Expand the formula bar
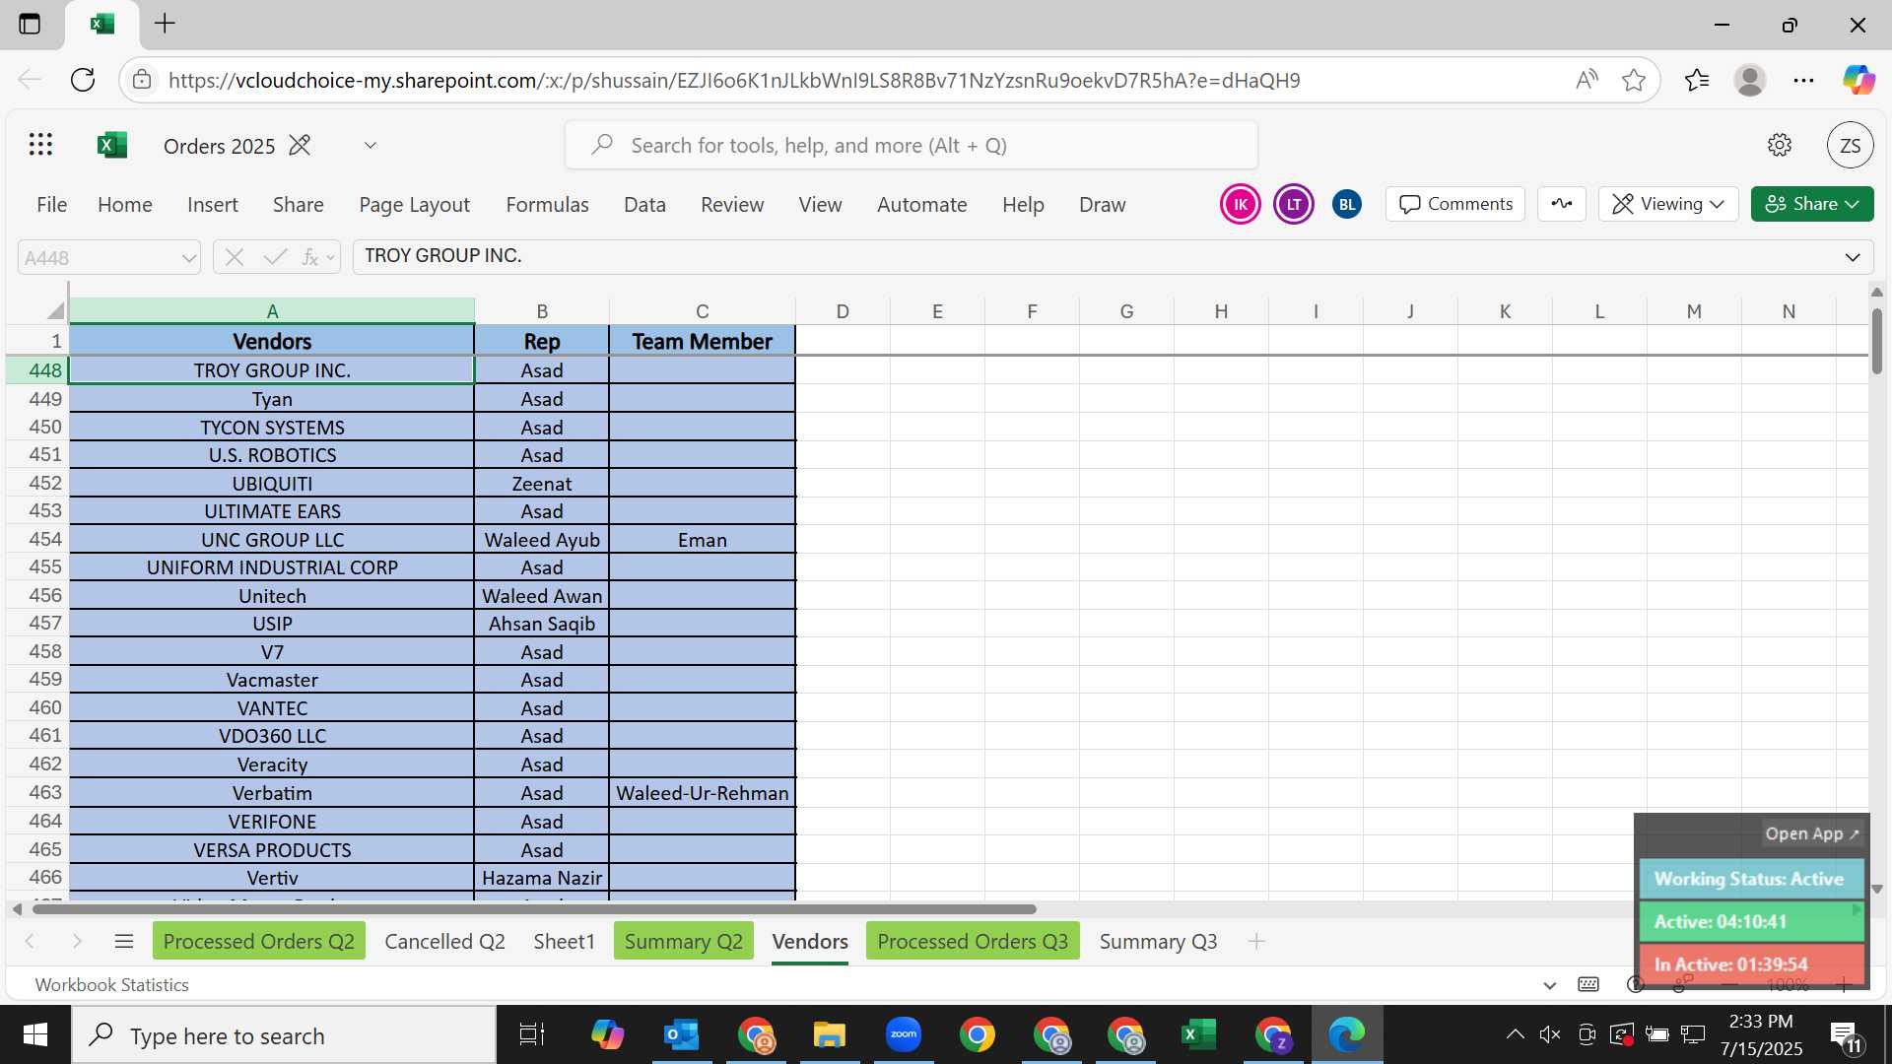1892x1064 pixels. pos(1853,257)
